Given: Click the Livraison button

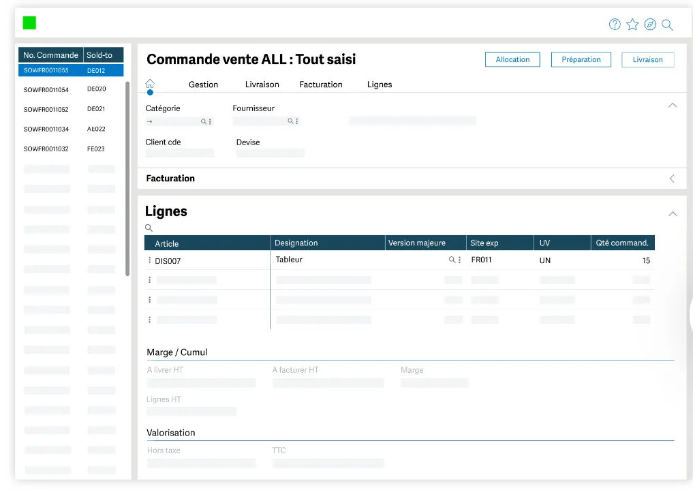Looking at the screenshot, I should pos(648,60).
